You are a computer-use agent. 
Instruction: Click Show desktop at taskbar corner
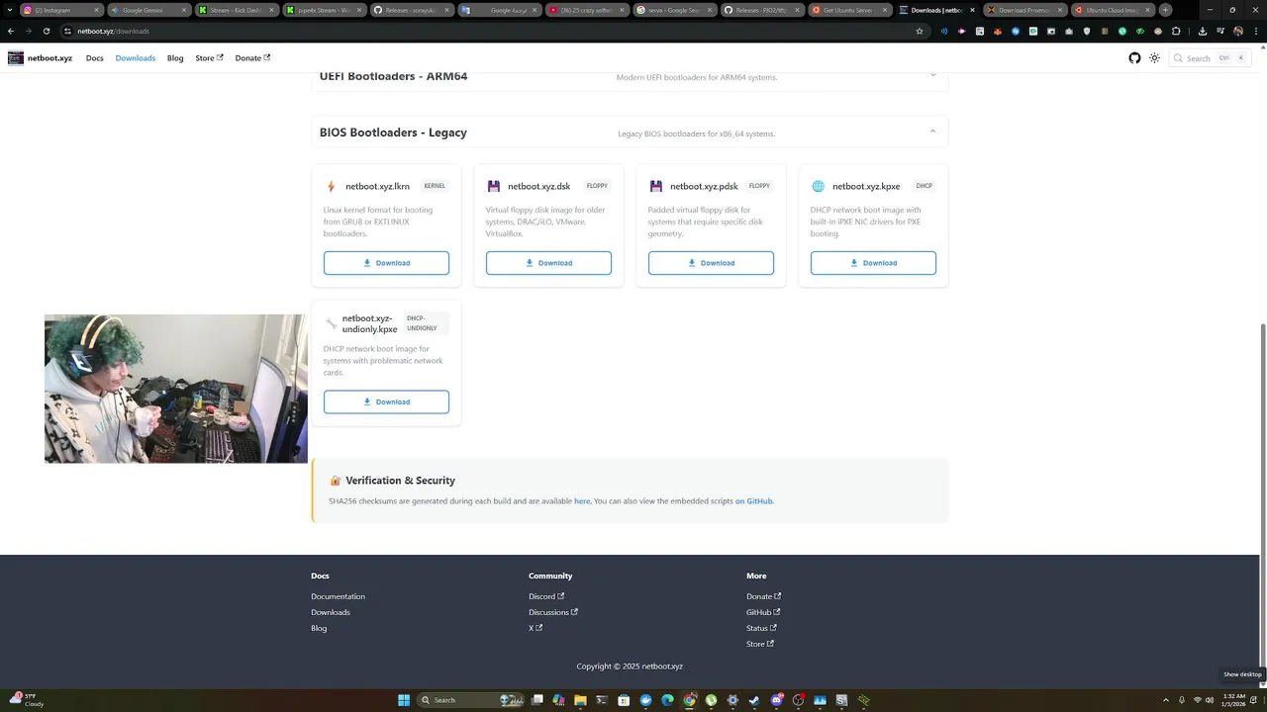(x=1264, y=700)
